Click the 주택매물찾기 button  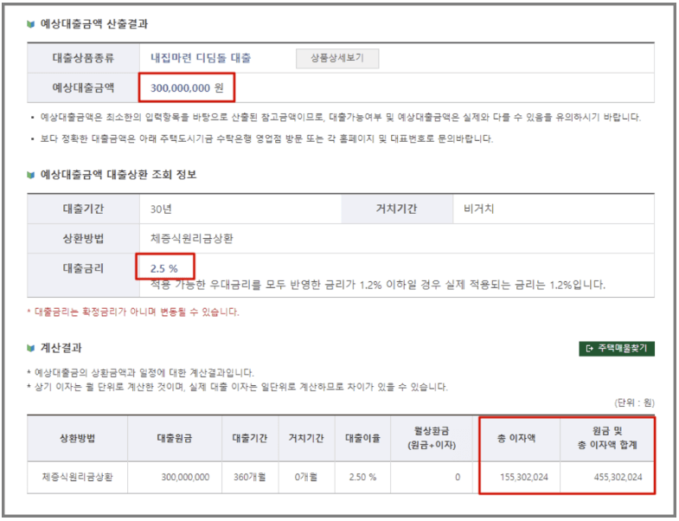617,349
